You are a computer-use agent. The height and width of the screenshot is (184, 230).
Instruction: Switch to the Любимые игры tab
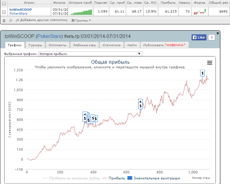[x=84, y=45]
